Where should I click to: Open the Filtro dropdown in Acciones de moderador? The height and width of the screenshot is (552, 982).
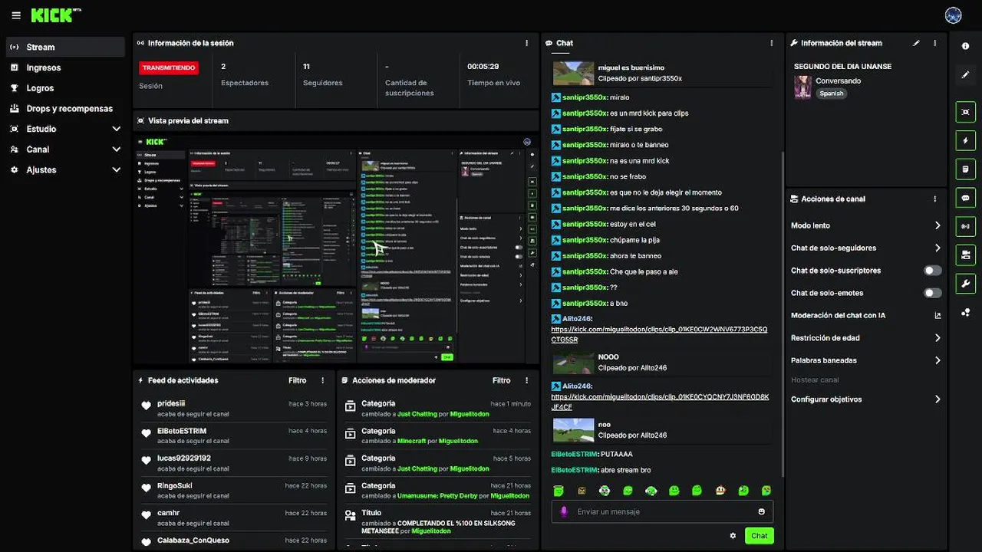[x=502, y=380]
